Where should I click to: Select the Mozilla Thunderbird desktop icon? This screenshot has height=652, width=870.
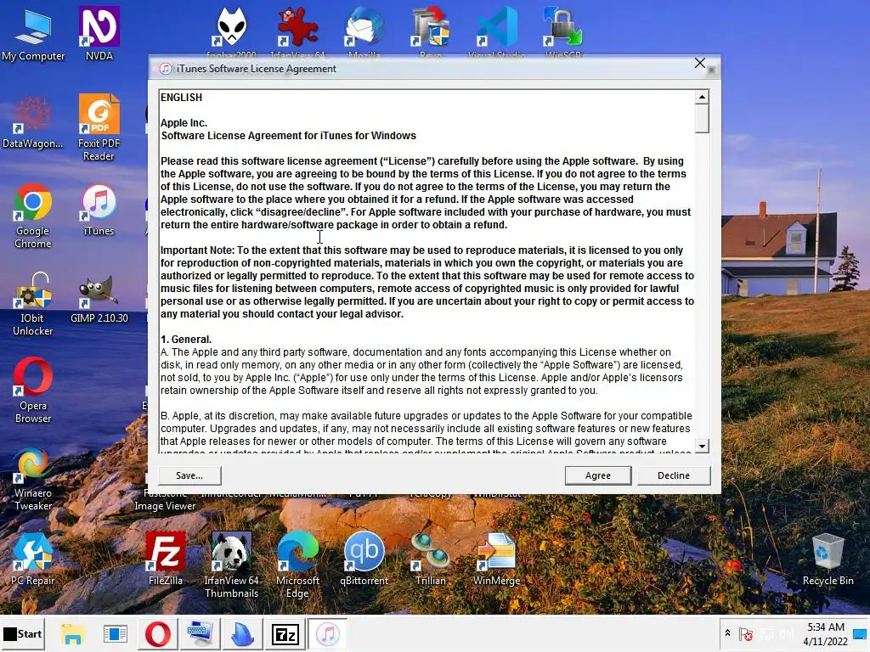tap(364, 28)
